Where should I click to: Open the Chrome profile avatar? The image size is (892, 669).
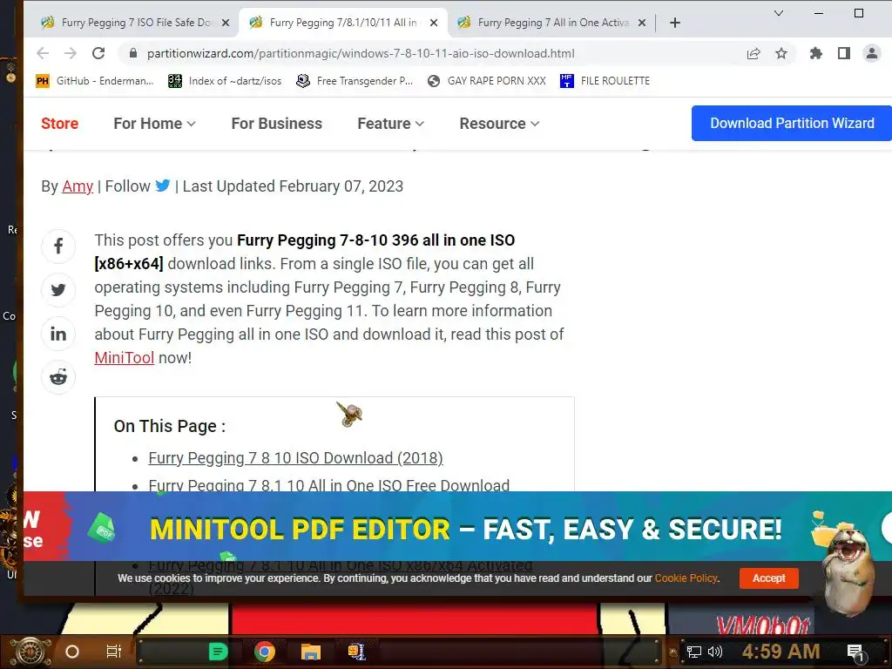pos(871,53)
